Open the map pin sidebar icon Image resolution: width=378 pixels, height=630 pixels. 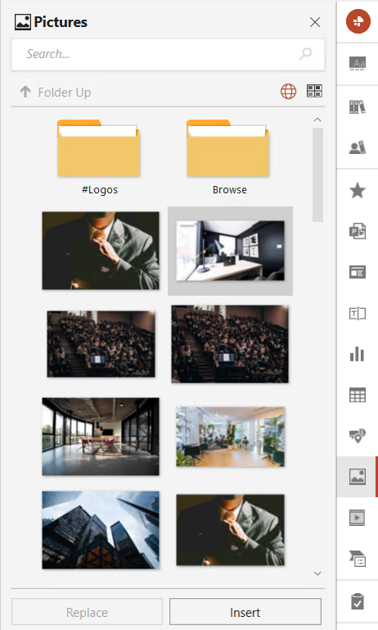click(x=357, y=436)
